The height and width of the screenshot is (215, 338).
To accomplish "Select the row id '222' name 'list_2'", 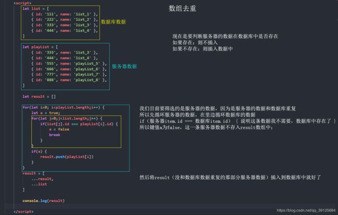I will [64, 20].
